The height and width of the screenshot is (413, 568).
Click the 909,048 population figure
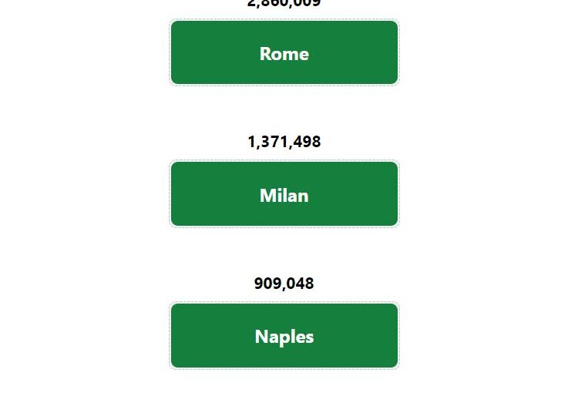[284, 284]
